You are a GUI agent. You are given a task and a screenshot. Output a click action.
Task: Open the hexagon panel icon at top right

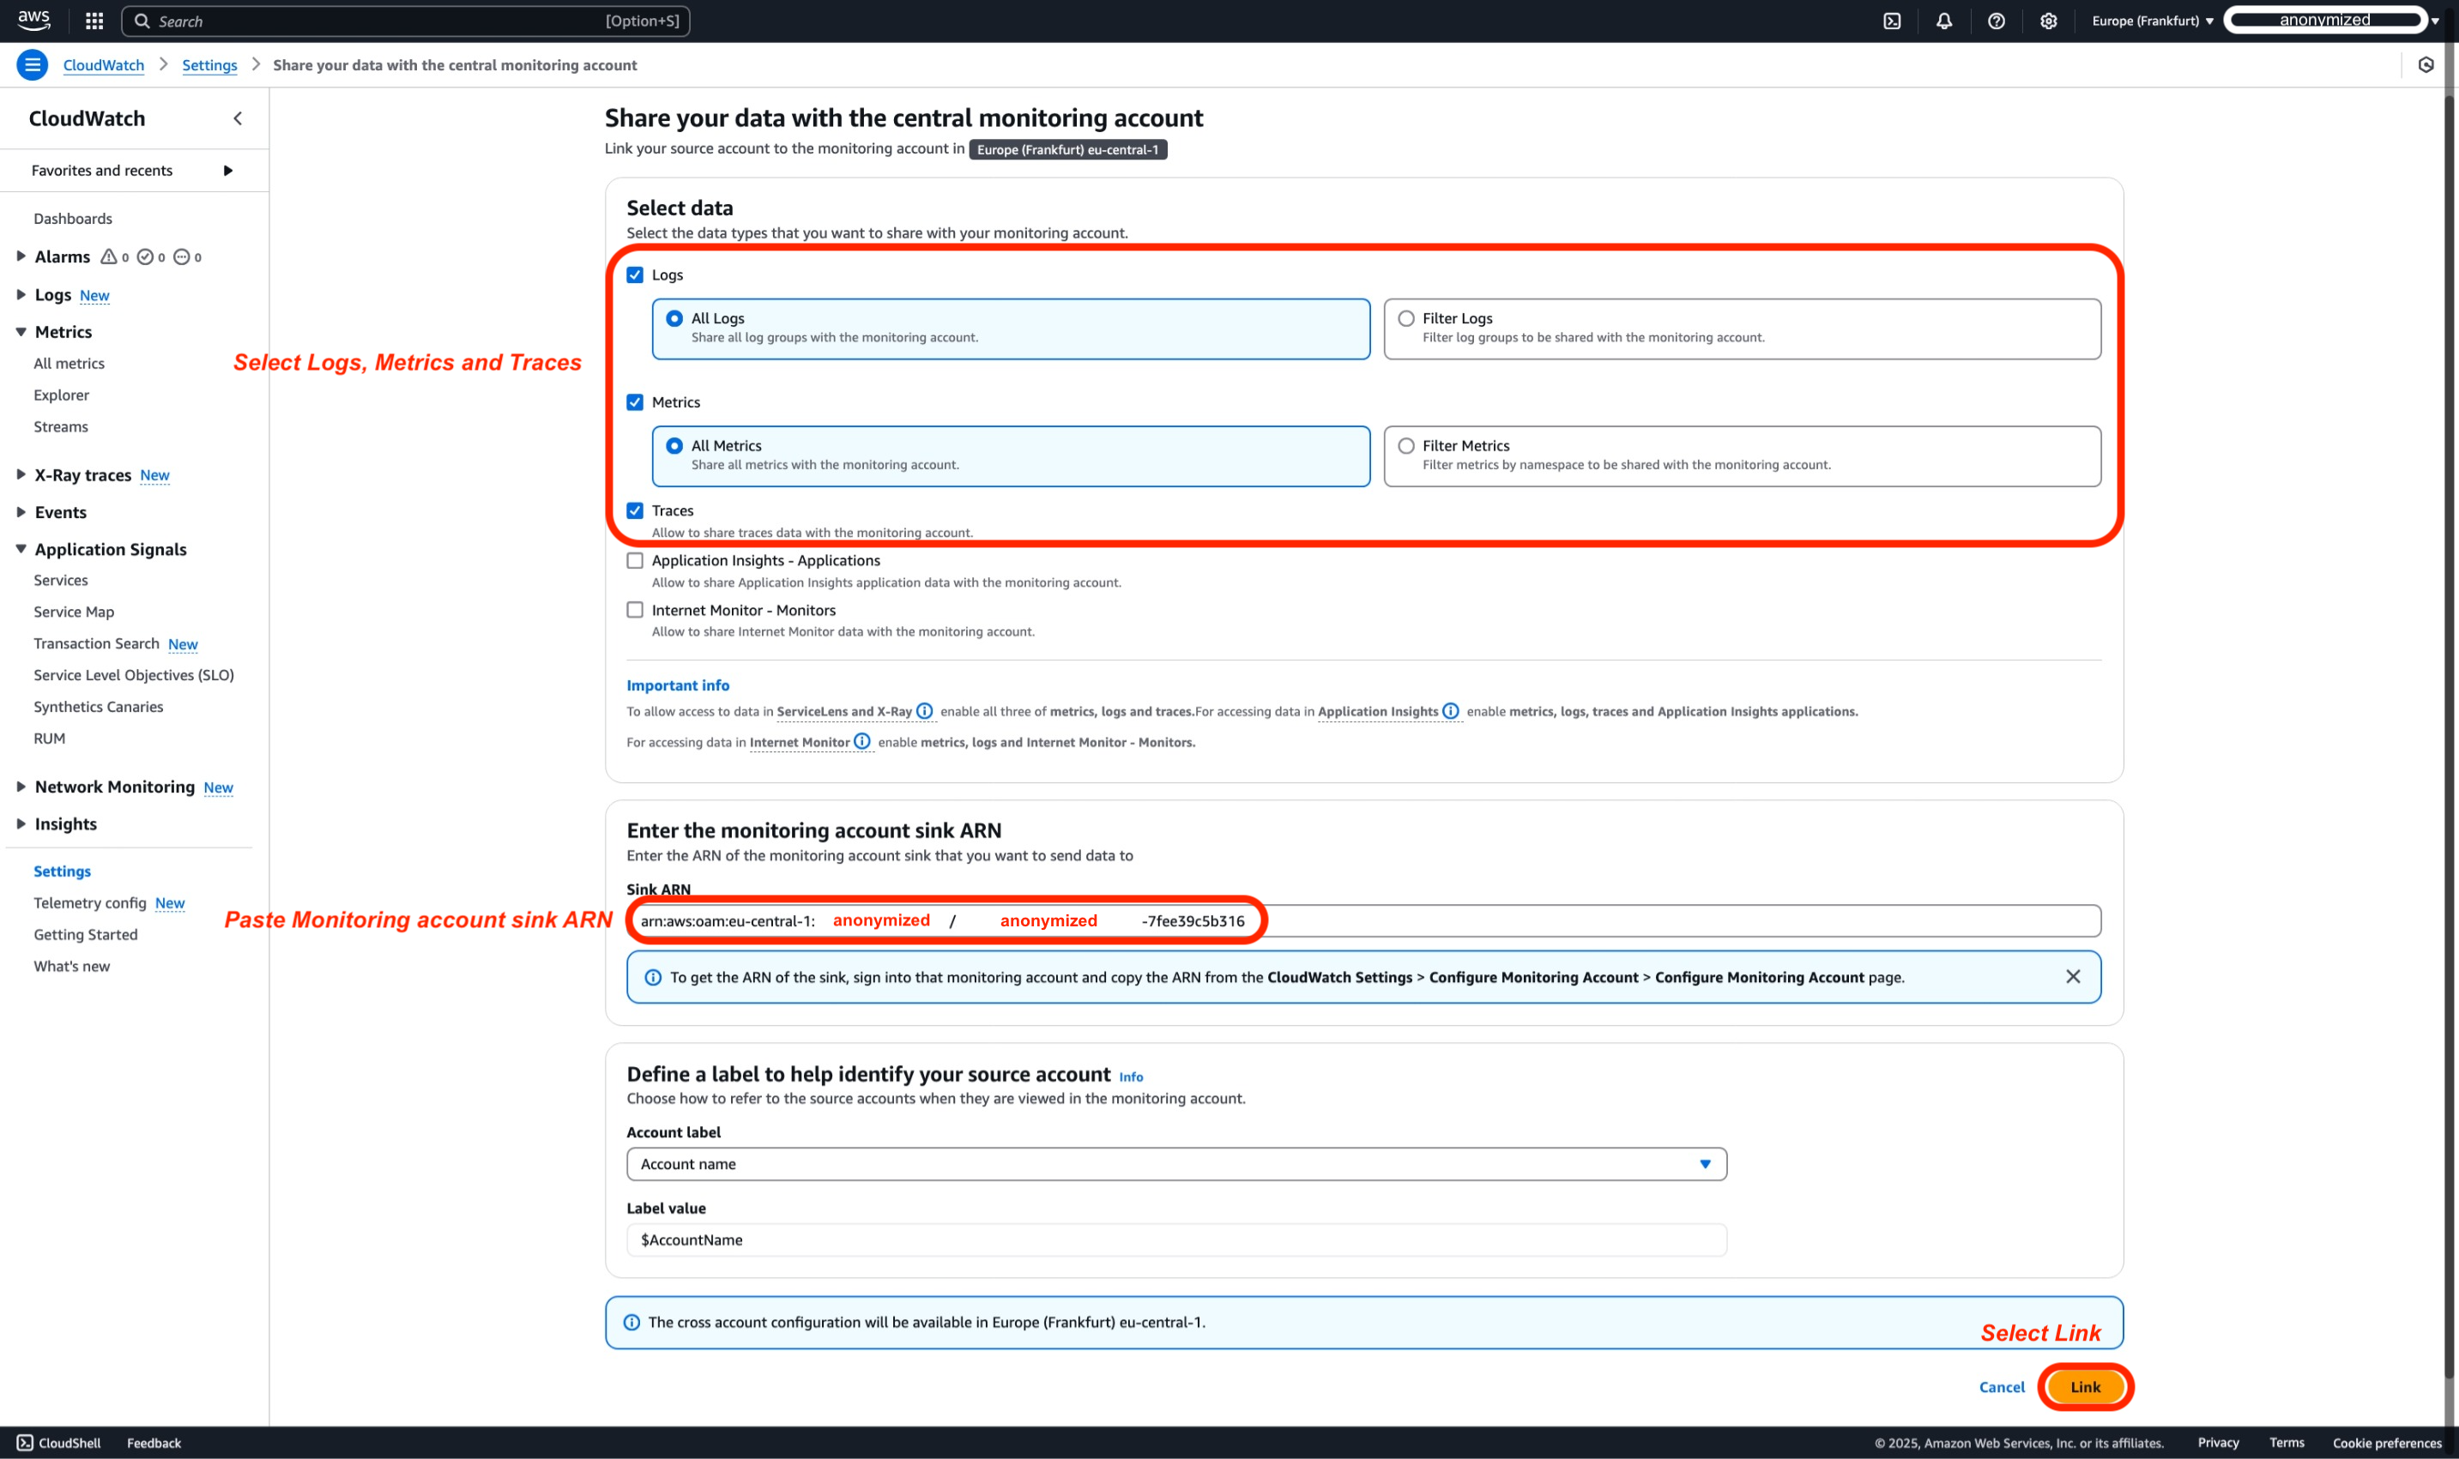(2426, 65)
